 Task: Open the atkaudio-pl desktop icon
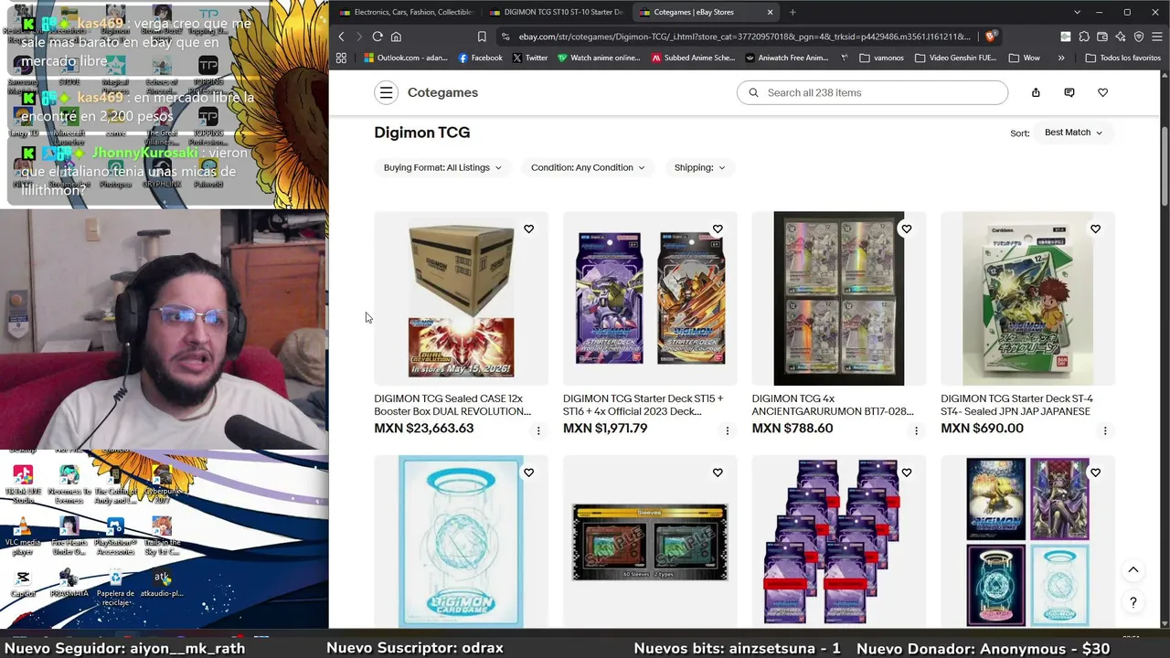click(162, 583)
